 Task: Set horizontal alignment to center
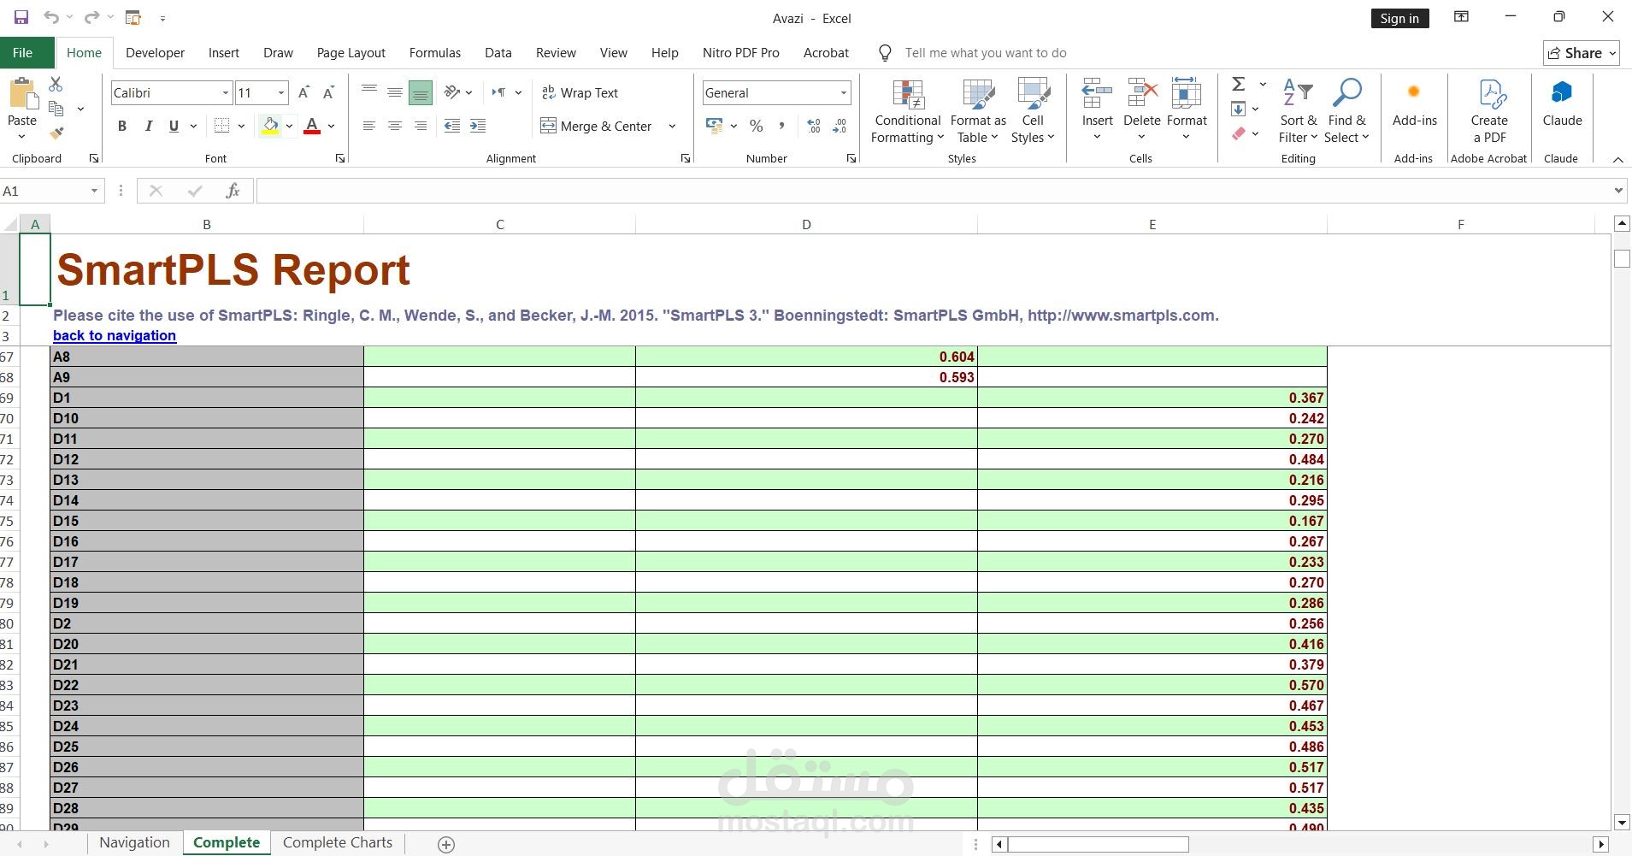[x=395, y=126]
